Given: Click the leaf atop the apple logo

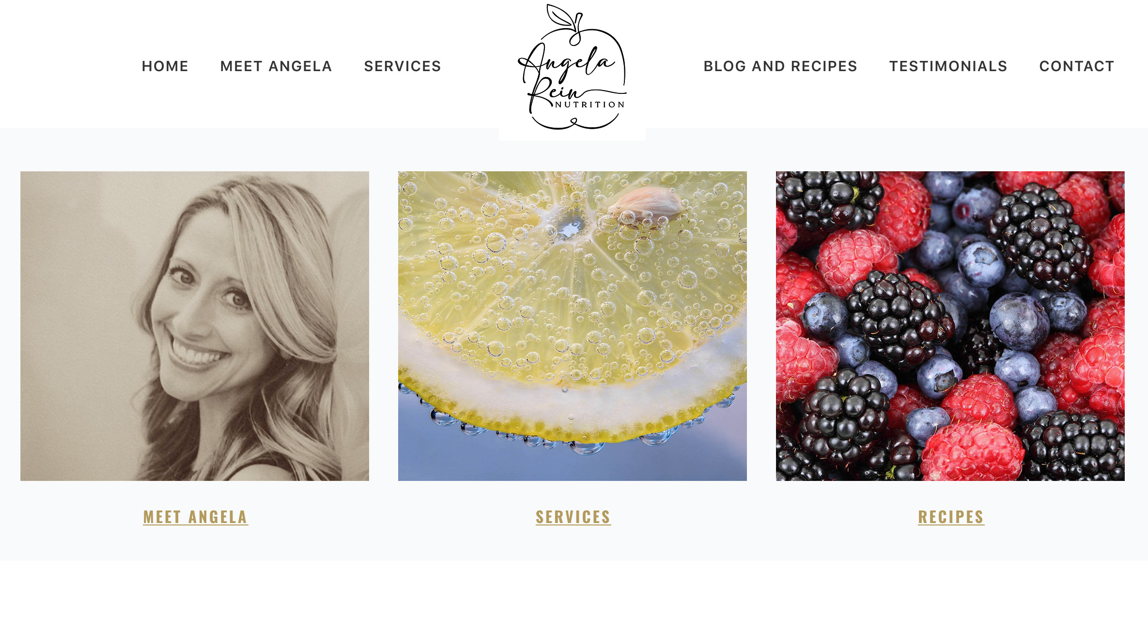Looking at the screenshot, I should point(560,15).
